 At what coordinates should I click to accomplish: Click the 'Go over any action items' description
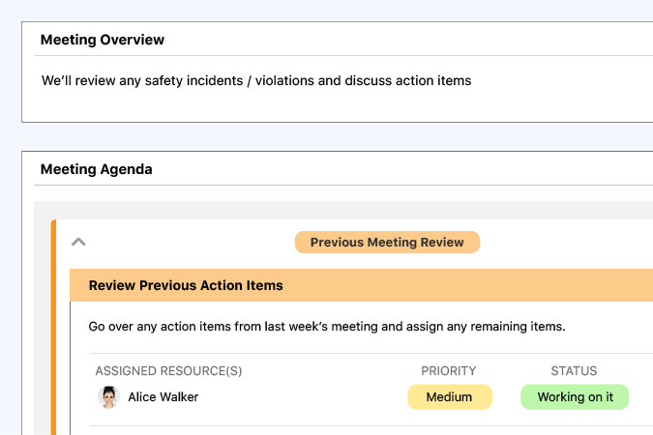coord(326,327)
